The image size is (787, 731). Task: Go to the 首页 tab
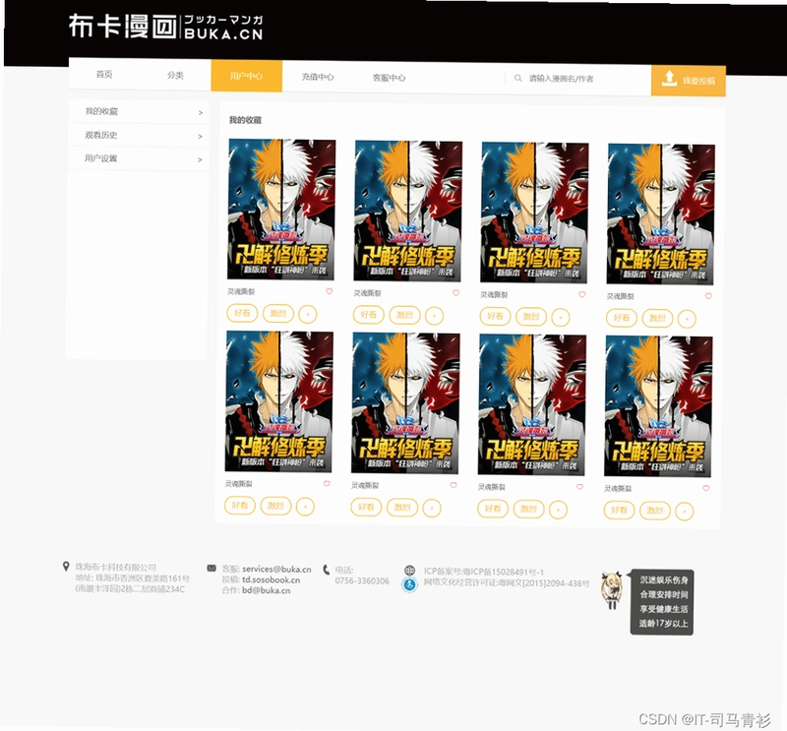pyautogui.click(x=104, y=75)
